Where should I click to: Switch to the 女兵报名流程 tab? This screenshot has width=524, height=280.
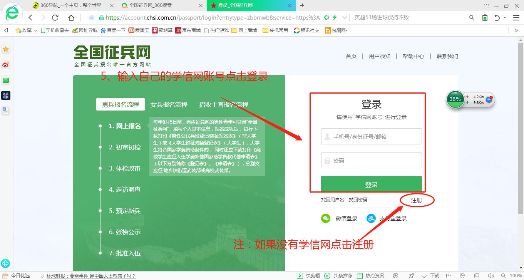[169, 104]
